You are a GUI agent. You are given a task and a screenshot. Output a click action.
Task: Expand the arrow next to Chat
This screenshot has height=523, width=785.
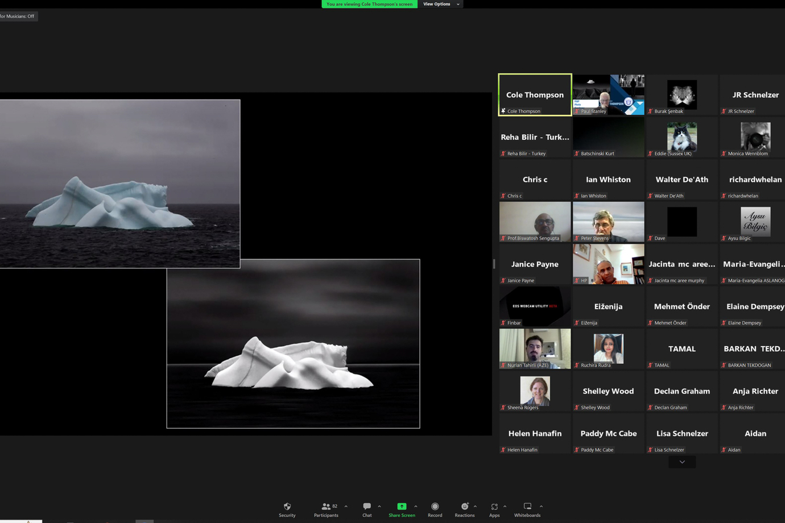click(x=379, y=507)
